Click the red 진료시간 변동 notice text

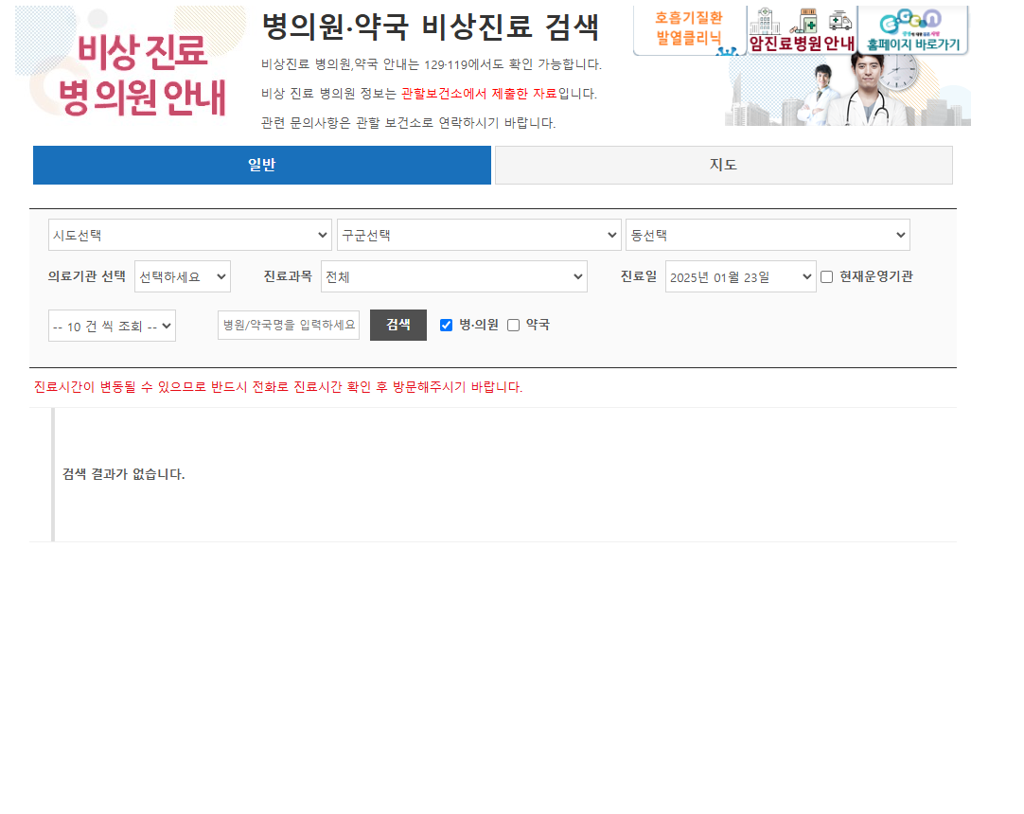278,387
